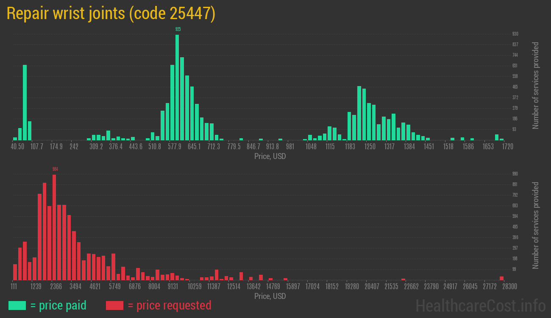Click the 1250 x-axis tick label
The image size is (551, 318).
coord(370,147)
